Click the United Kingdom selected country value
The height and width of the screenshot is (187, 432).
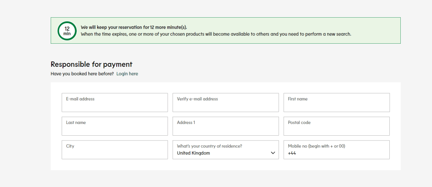coord(193,153)
